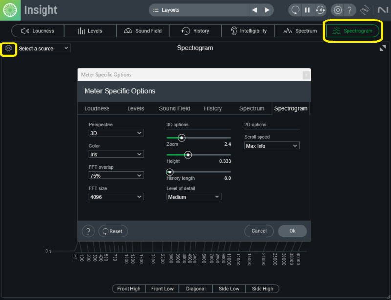Click the iZotope Insight logo icon

[10, 10]
